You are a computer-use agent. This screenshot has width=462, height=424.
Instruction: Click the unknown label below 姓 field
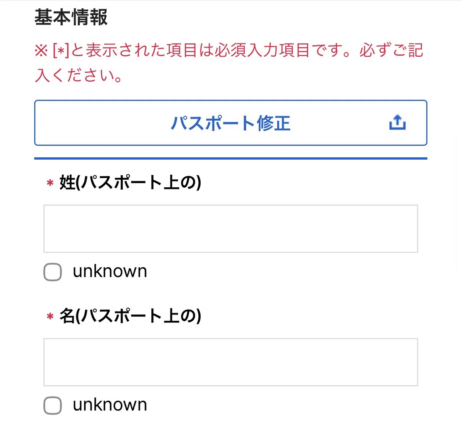coord(110,271)
